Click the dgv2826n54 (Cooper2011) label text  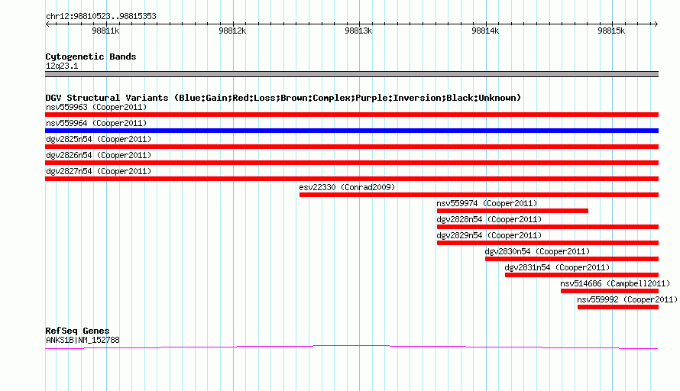pyautogui.click(x=99, y=155)
